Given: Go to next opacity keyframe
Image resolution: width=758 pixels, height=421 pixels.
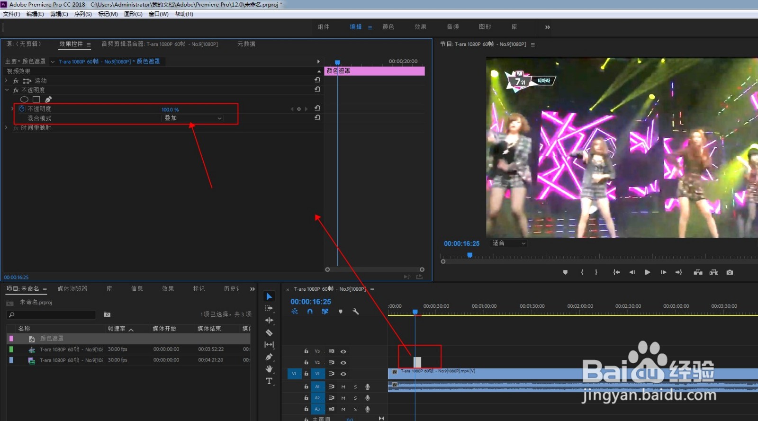Looking at the screenshot, I should [x=306, y=109].
